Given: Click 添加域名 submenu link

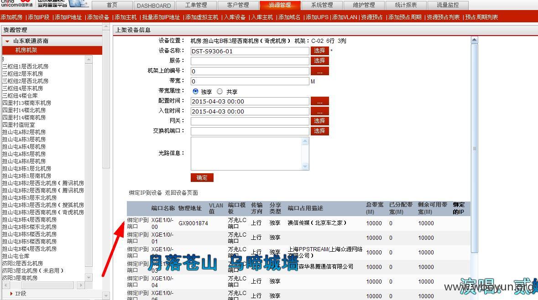Looking at the screenshot, I should tap(289, 17).
